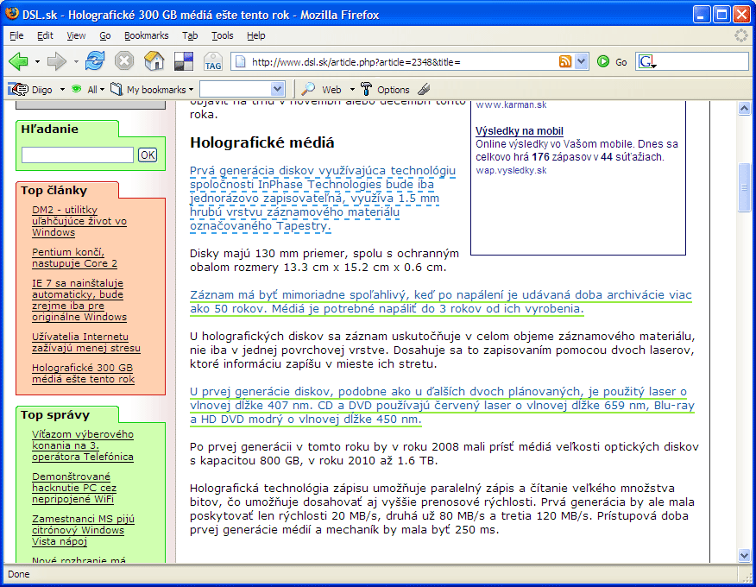
Task: Click in the Google search box
Action: coord(703,62)
